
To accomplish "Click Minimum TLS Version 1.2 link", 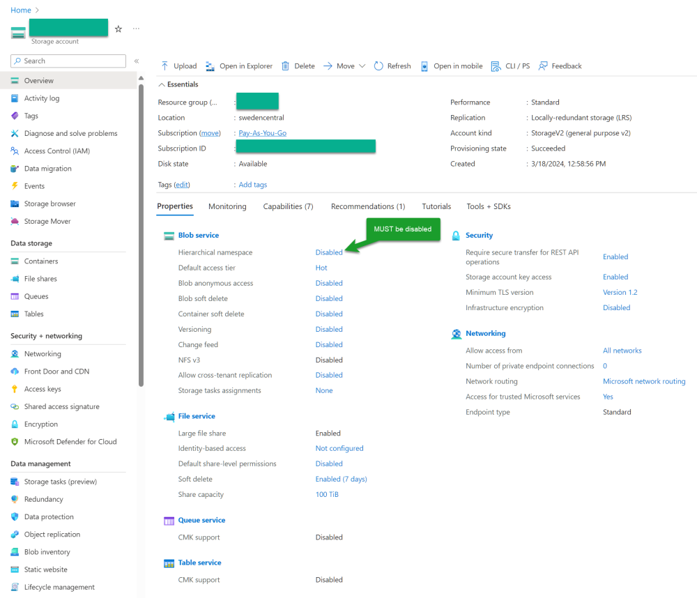I will point(620,292).
